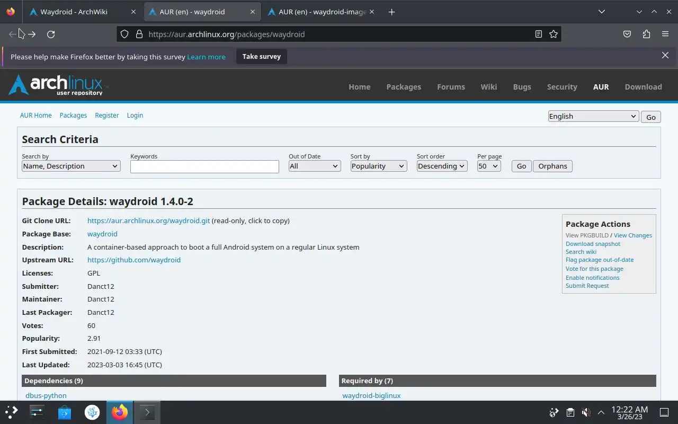Close the AUR (en) - waydroid tab
The image size is (678, 424).
[x=253, y=12]
